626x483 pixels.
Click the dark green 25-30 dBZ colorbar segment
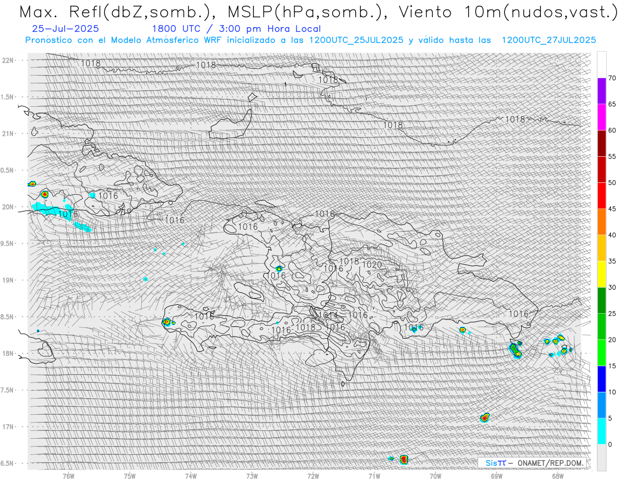601,300
